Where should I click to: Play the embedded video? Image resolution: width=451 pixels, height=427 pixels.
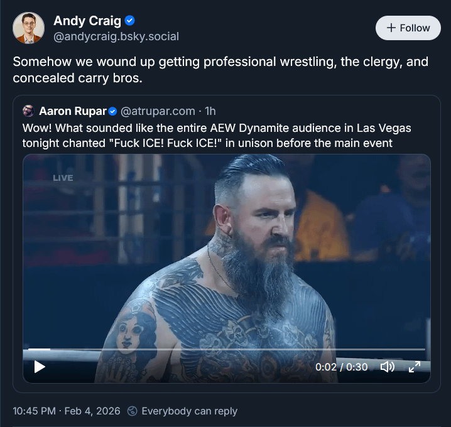pos(40,367)
